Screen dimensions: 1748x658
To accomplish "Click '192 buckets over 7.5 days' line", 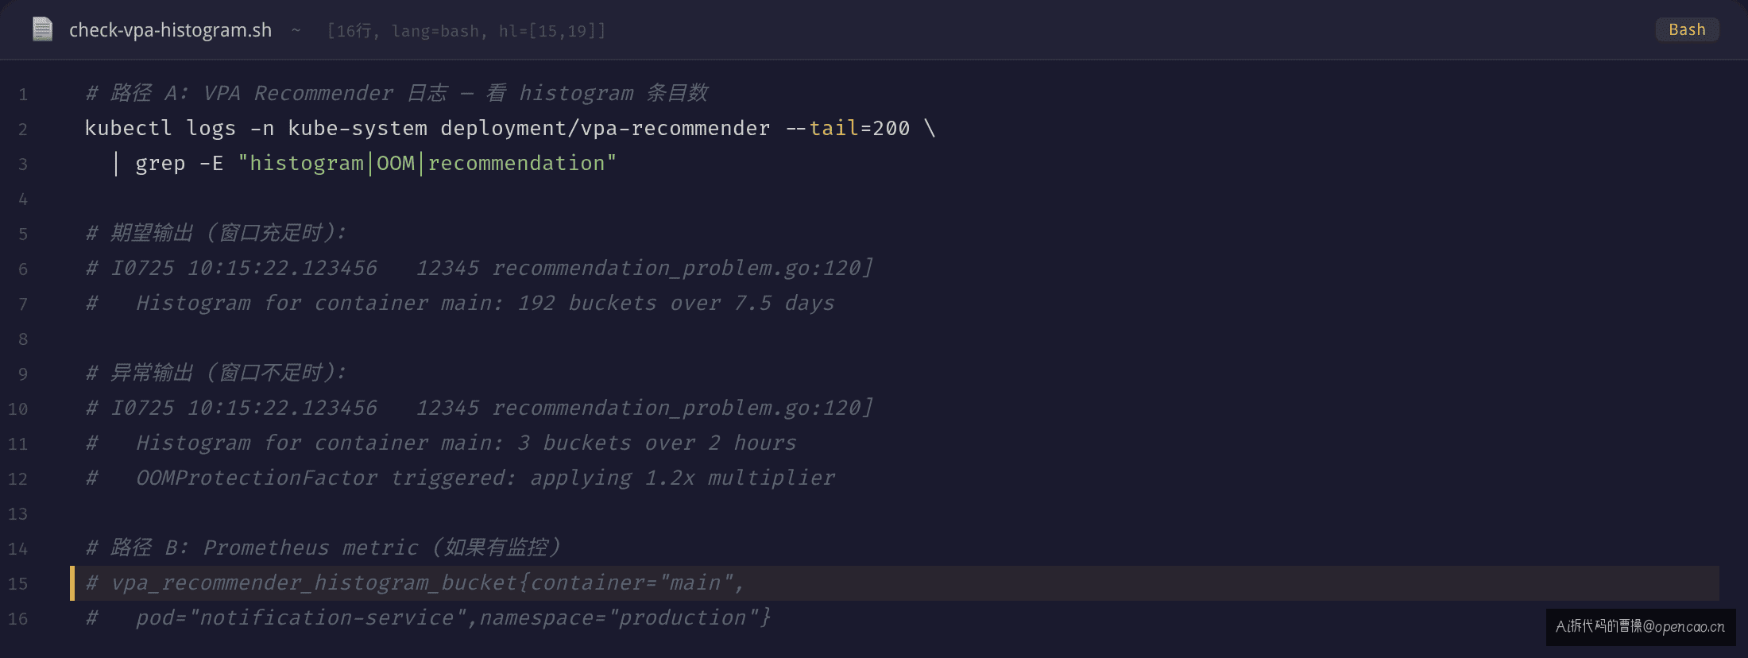I will 460,303.
